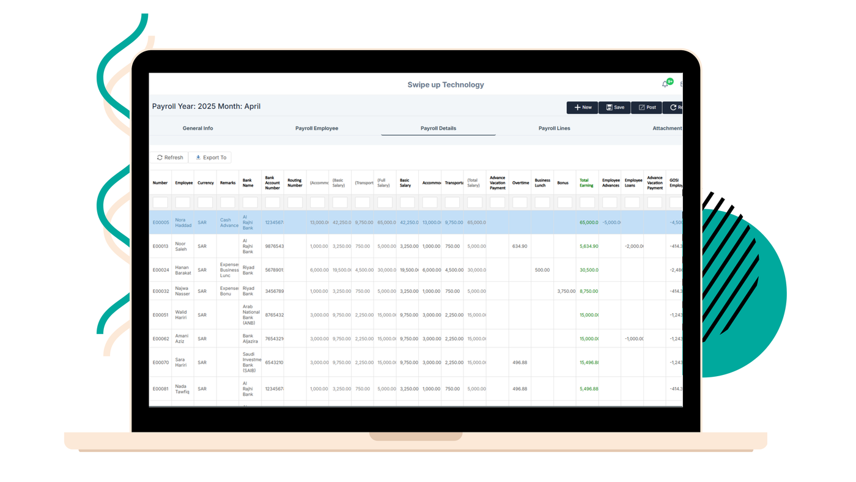
Task: Click the Save button
Action: click(614, 106)
